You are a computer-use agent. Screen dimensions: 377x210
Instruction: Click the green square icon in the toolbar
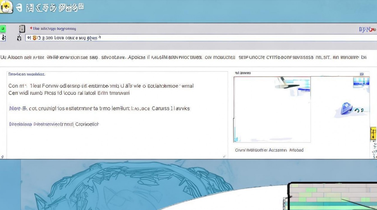(3, 29)
